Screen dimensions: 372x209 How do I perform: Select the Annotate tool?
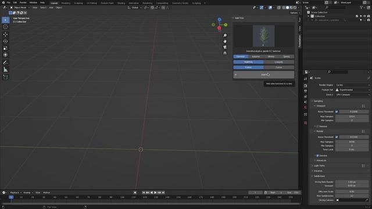5,63
